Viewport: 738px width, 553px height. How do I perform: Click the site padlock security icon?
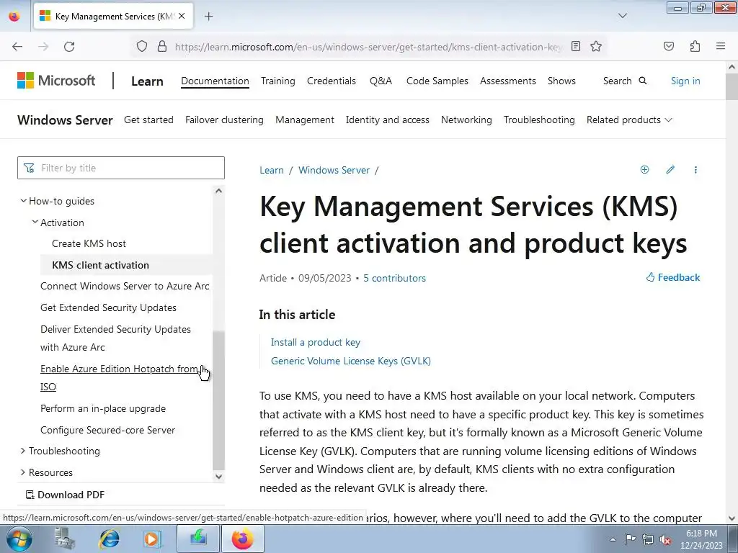tap(162, 47)
